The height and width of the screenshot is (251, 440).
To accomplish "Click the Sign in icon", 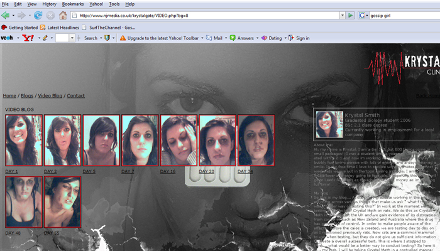I will click(x=291, y=38).
